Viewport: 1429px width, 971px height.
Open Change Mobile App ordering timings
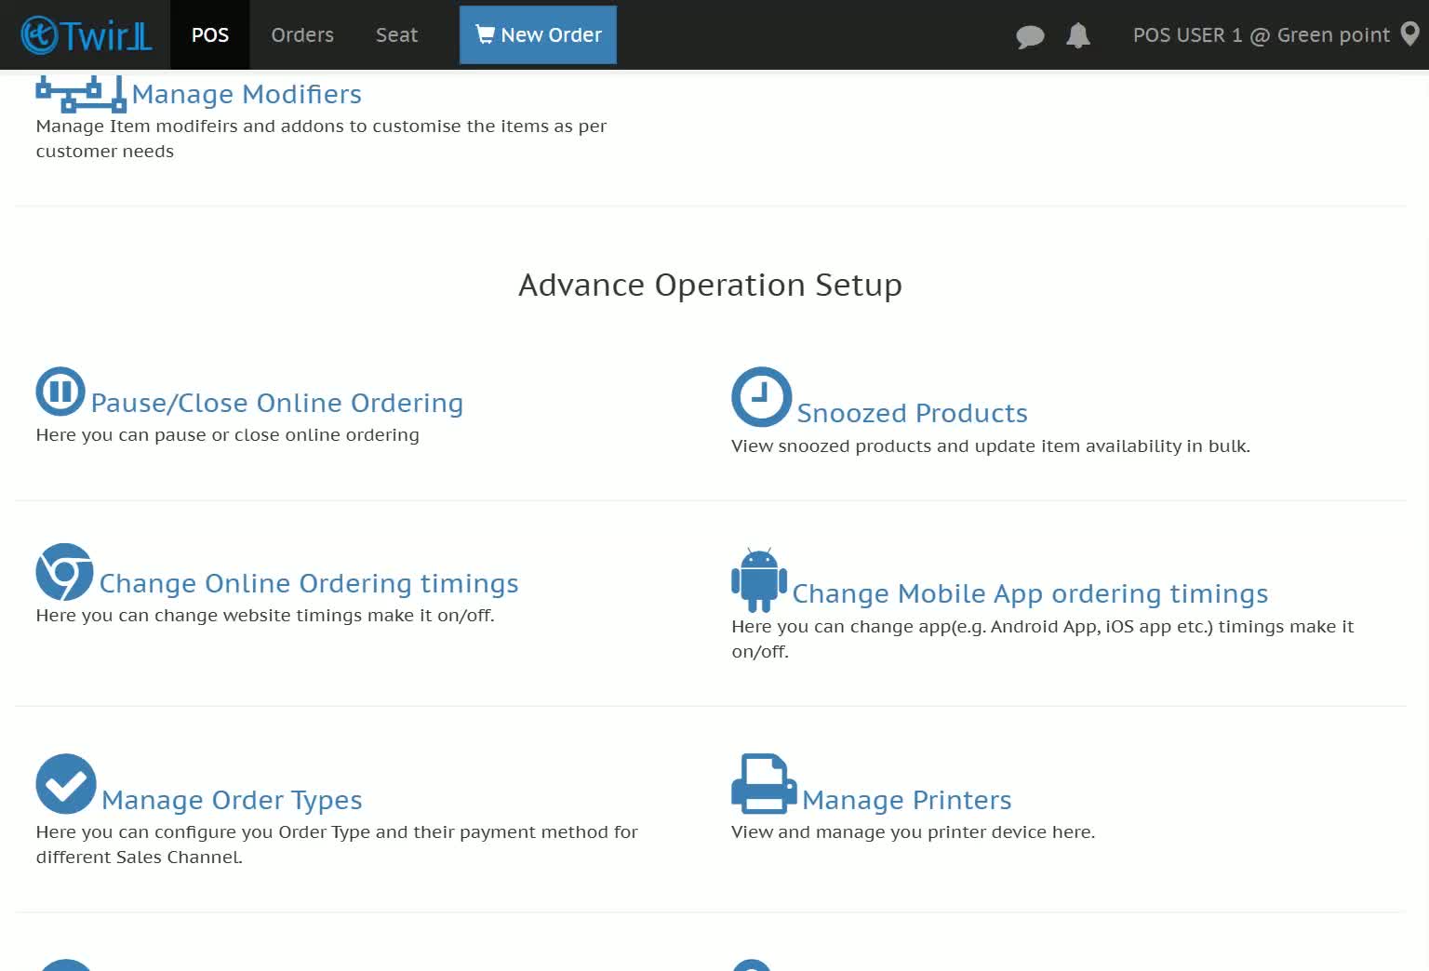(1030, 593)
